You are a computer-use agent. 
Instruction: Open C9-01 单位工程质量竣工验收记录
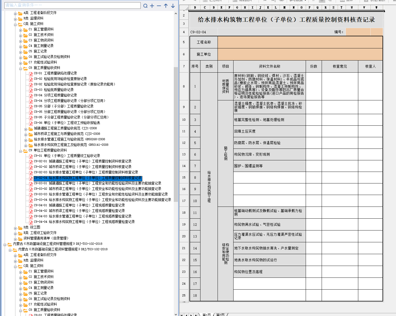point(67,156)
